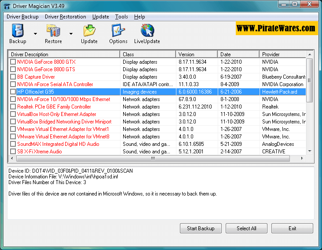Check the BB Capture Driver checkbox
Image resolution: width=322 pixels, height=250 pixels.
coord(13,77)
